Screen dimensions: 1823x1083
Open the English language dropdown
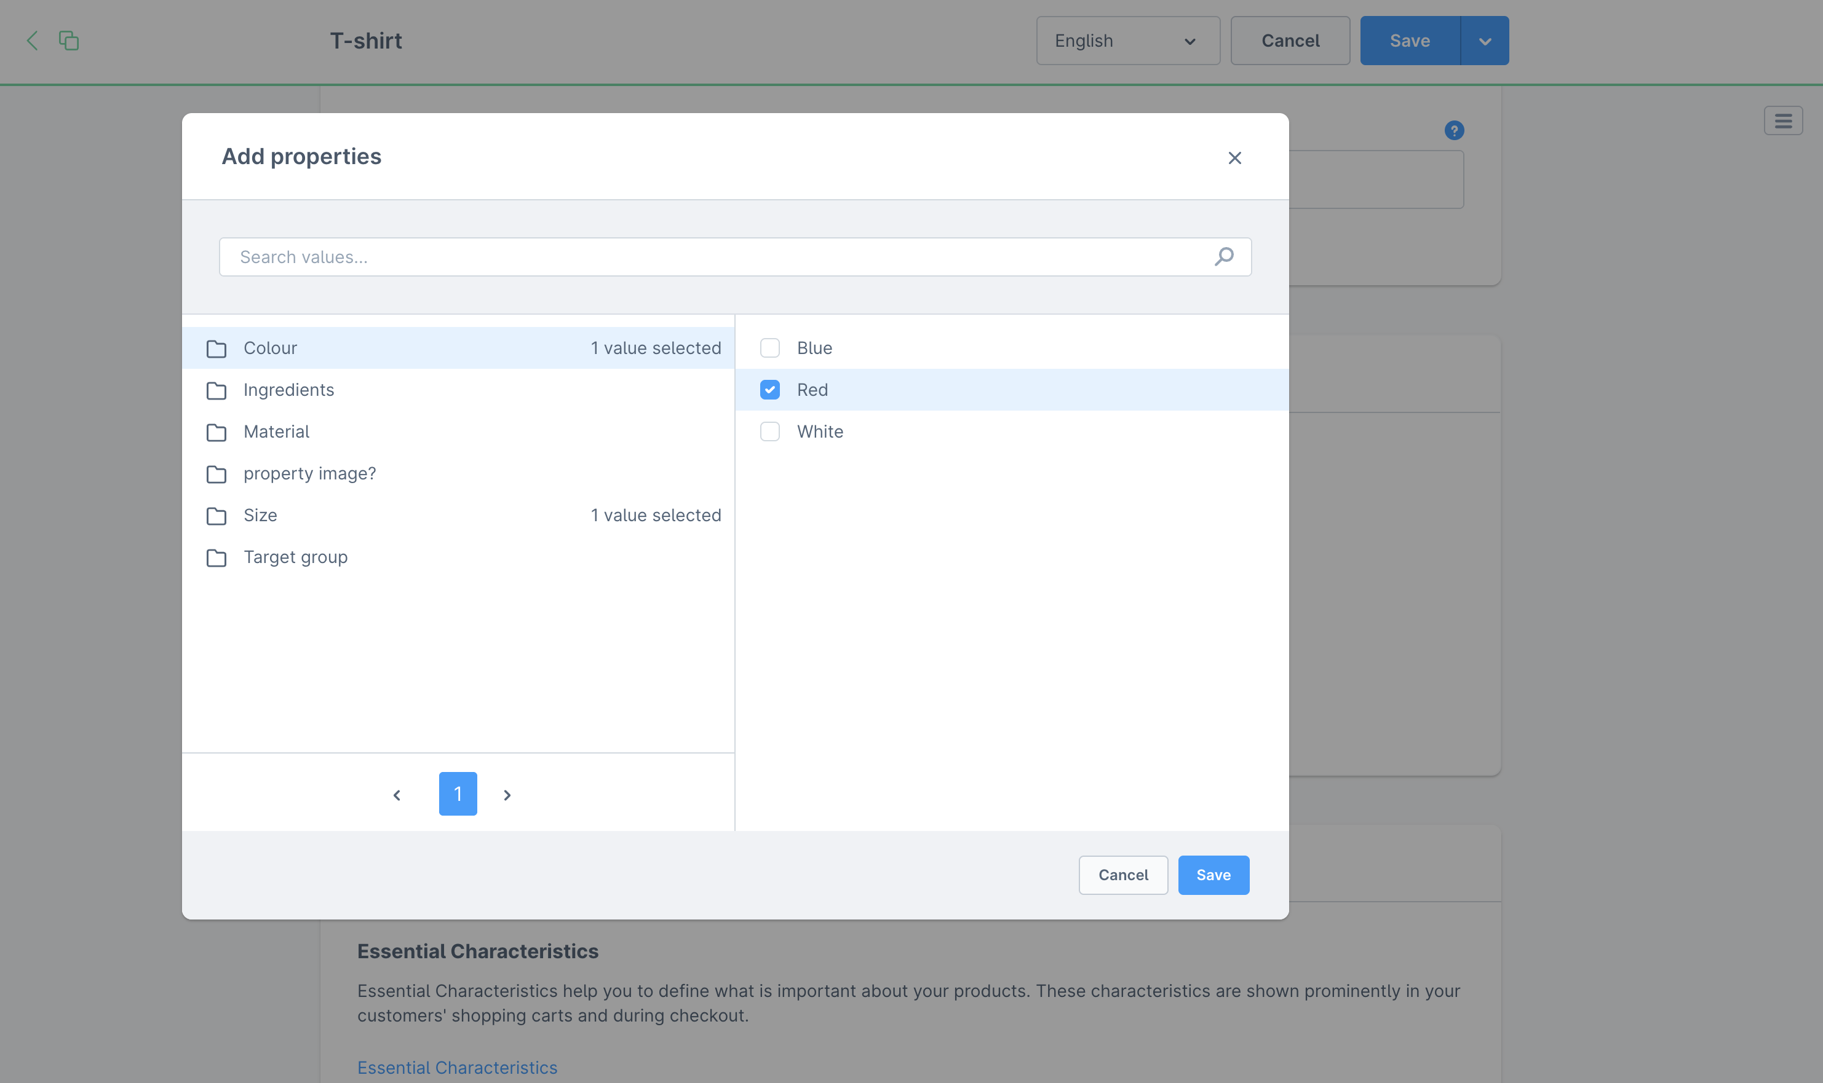click(1127, 41)
